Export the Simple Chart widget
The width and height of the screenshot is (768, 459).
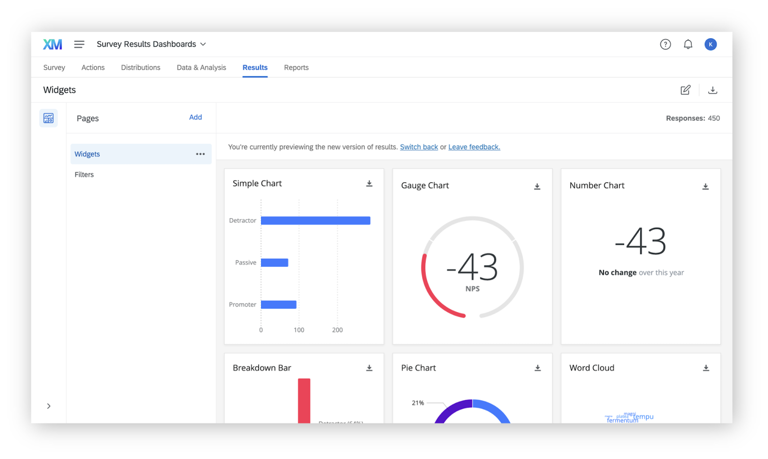(x=369, y=183)
